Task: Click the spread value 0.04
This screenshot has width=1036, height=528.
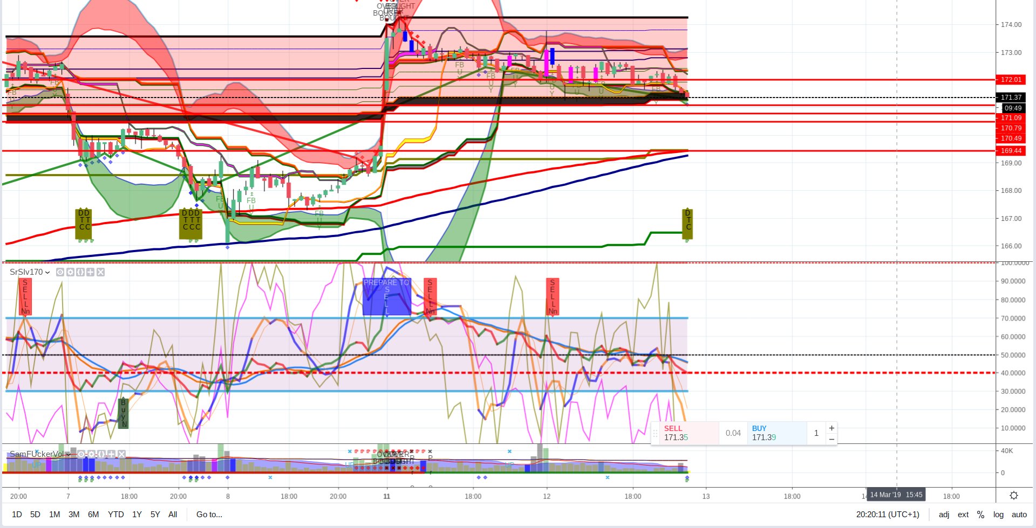Action: click(x=733, y=433)
